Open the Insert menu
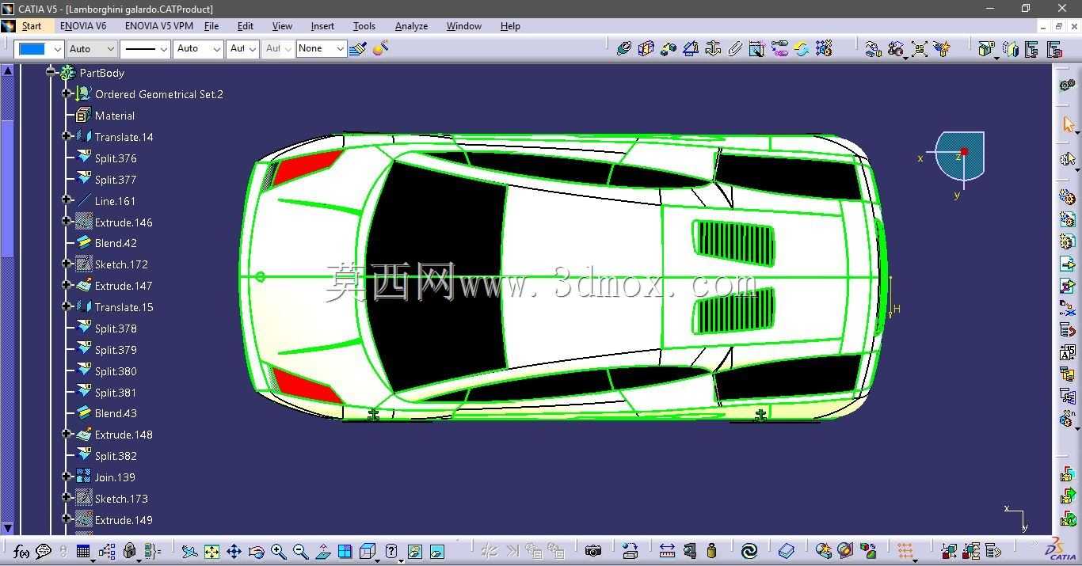The height and width of the screenshot is (566, 1082). [x=322, y=26]
